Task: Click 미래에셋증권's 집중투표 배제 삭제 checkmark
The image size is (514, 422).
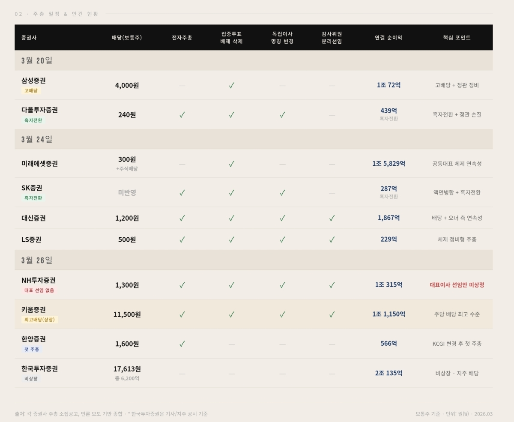Action: click(232, 164)
